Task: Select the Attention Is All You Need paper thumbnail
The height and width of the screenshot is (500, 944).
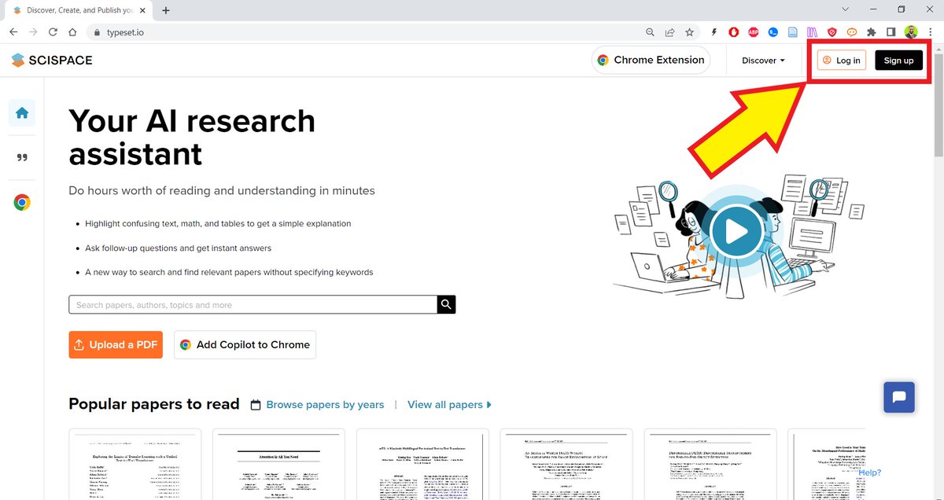Action: (278, 464)
